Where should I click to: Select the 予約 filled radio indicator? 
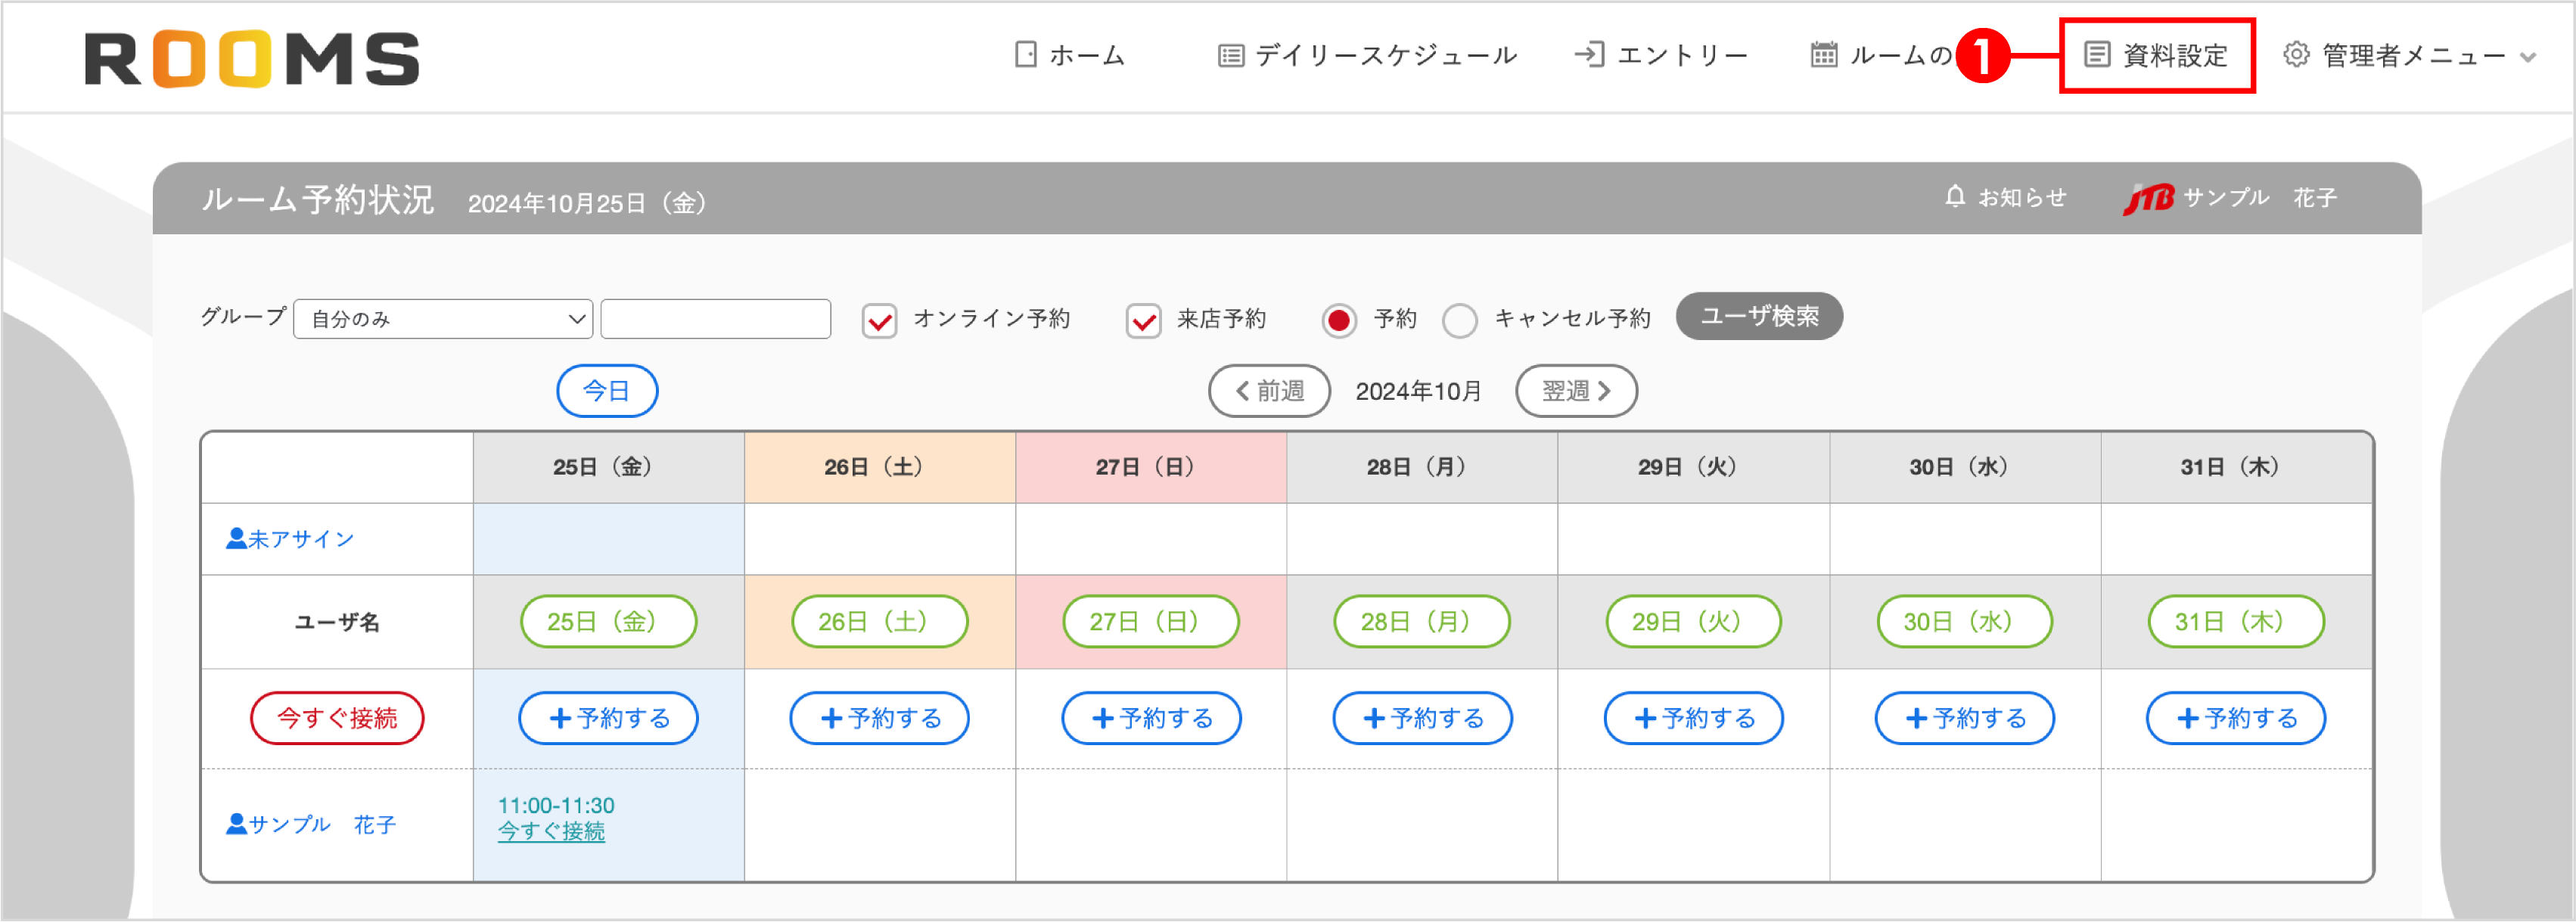(1339, 320)
